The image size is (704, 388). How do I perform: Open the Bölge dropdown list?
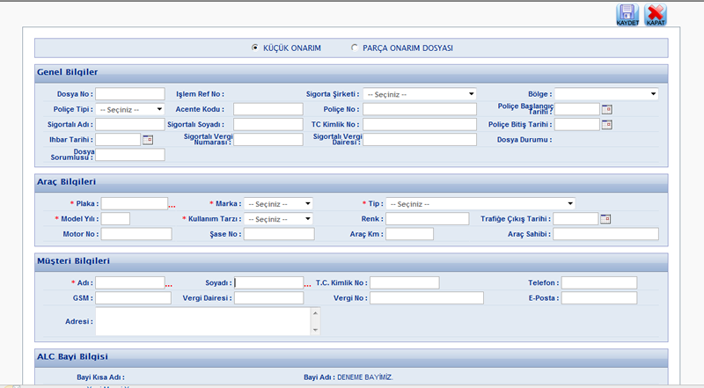click(606, 93)
